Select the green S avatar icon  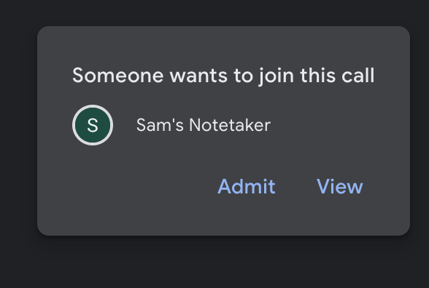[93, 125]
